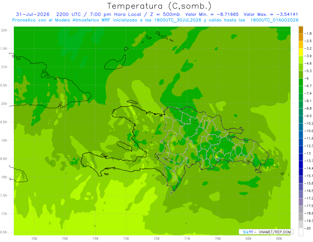Image resolution: width=313 pixels, height=242 pixels.
Task: Click latitude label "1.5N"
Action: coord(4,49)
